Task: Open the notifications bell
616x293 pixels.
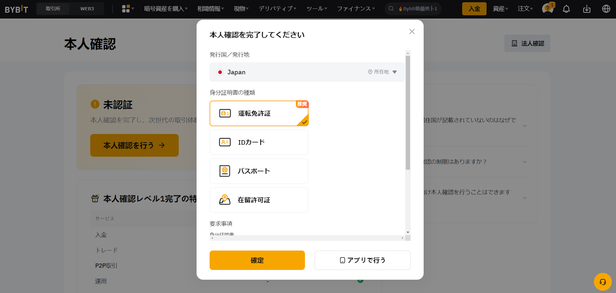Action: point(566,9)
